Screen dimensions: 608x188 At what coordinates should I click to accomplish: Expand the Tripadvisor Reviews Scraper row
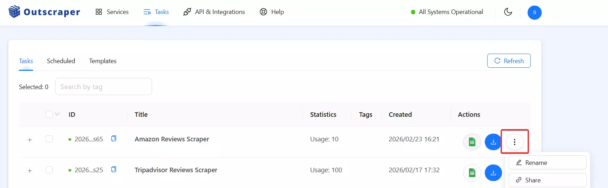30,171
